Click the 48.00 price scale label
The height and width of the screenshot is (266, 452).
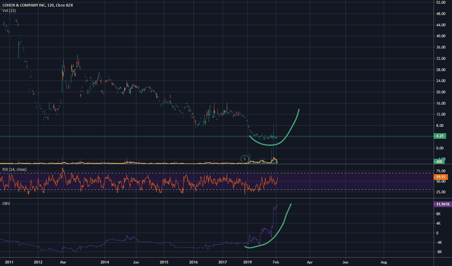[x=441, y=14]
